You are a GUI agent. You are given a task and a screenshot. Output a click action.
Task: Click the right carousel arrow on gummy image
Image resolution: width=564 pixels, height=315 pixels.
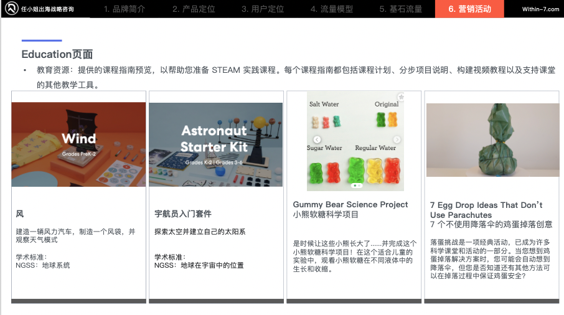tap(397, 139)
